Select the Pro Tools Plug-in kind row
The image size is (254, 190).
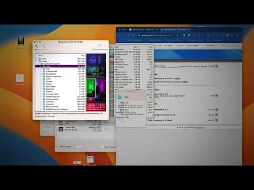click(131, 65)
